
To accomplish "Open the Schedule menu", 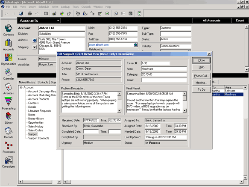I will (44, 7).
